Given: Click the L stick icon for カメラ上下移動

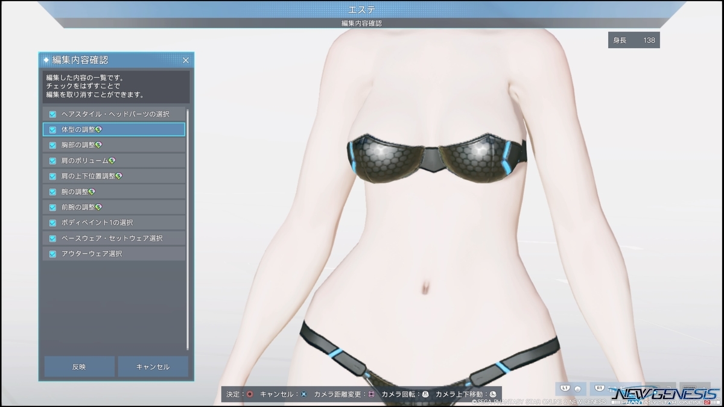Looking at the screenshot, I should [x=493, y=394].
